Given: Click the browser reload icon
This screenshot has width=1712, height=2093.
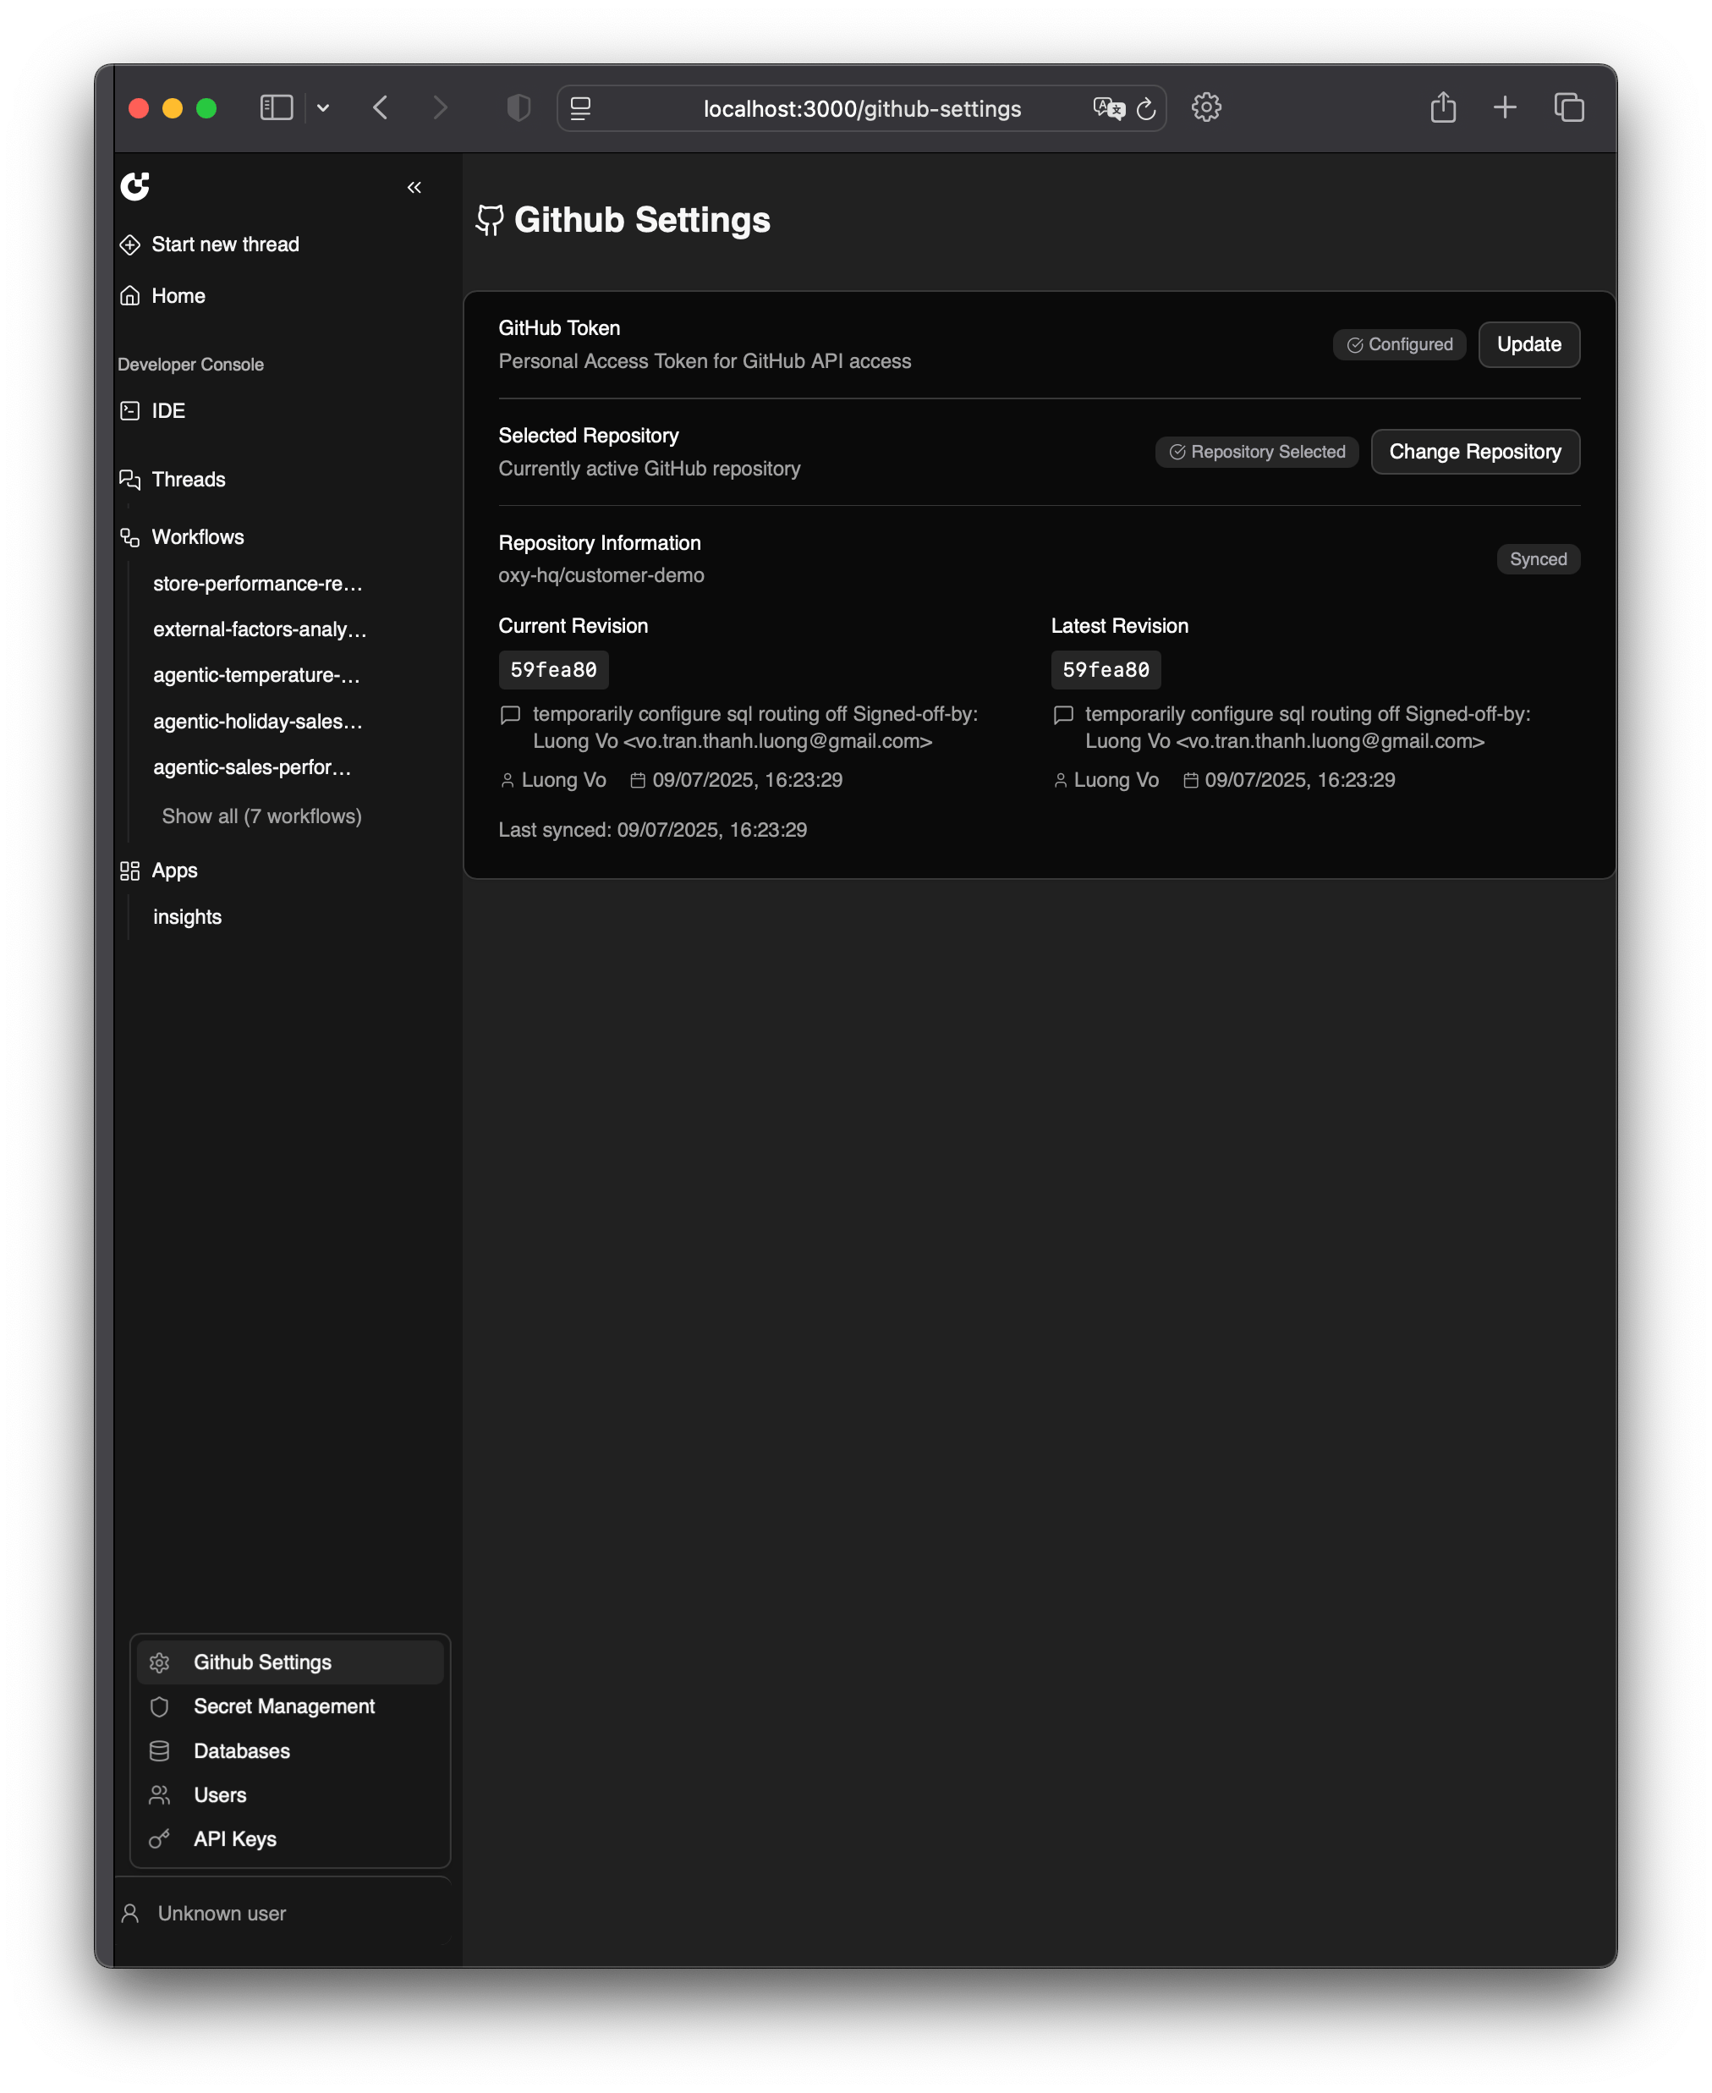Looking at the screenshot, I should click(x=1146, y=108).
